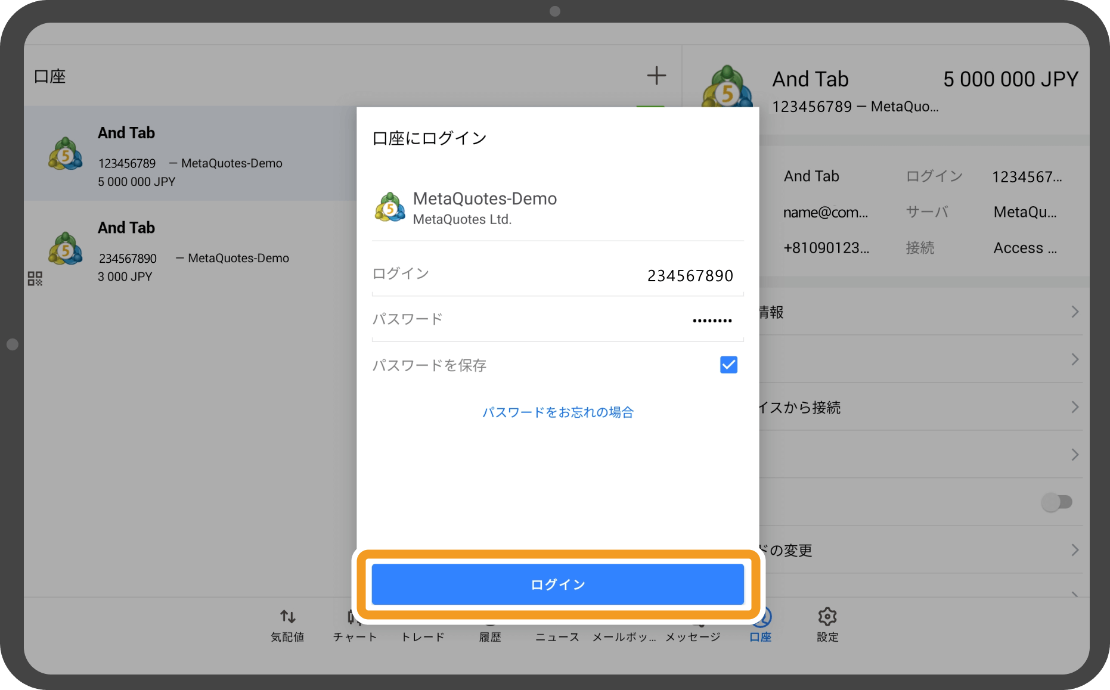Switch to the チャート chart view
This screenshot has height=690, width=1110.
point(354,624)
